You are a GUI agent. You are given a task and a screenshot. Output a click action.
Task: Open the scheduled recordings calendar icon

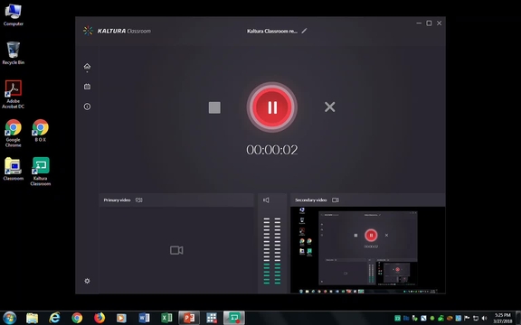tap(87, 87)
